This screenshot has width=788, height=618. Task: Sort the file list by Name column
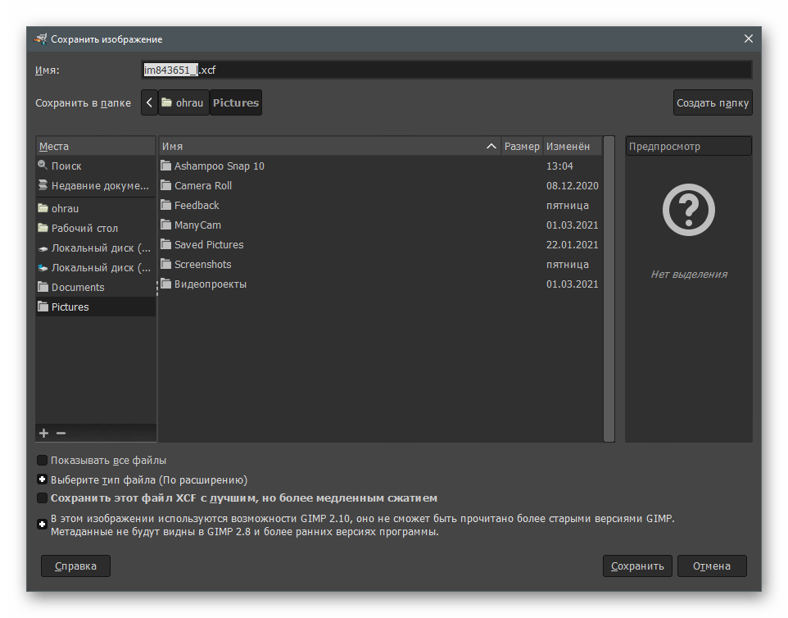coord(328,146)
